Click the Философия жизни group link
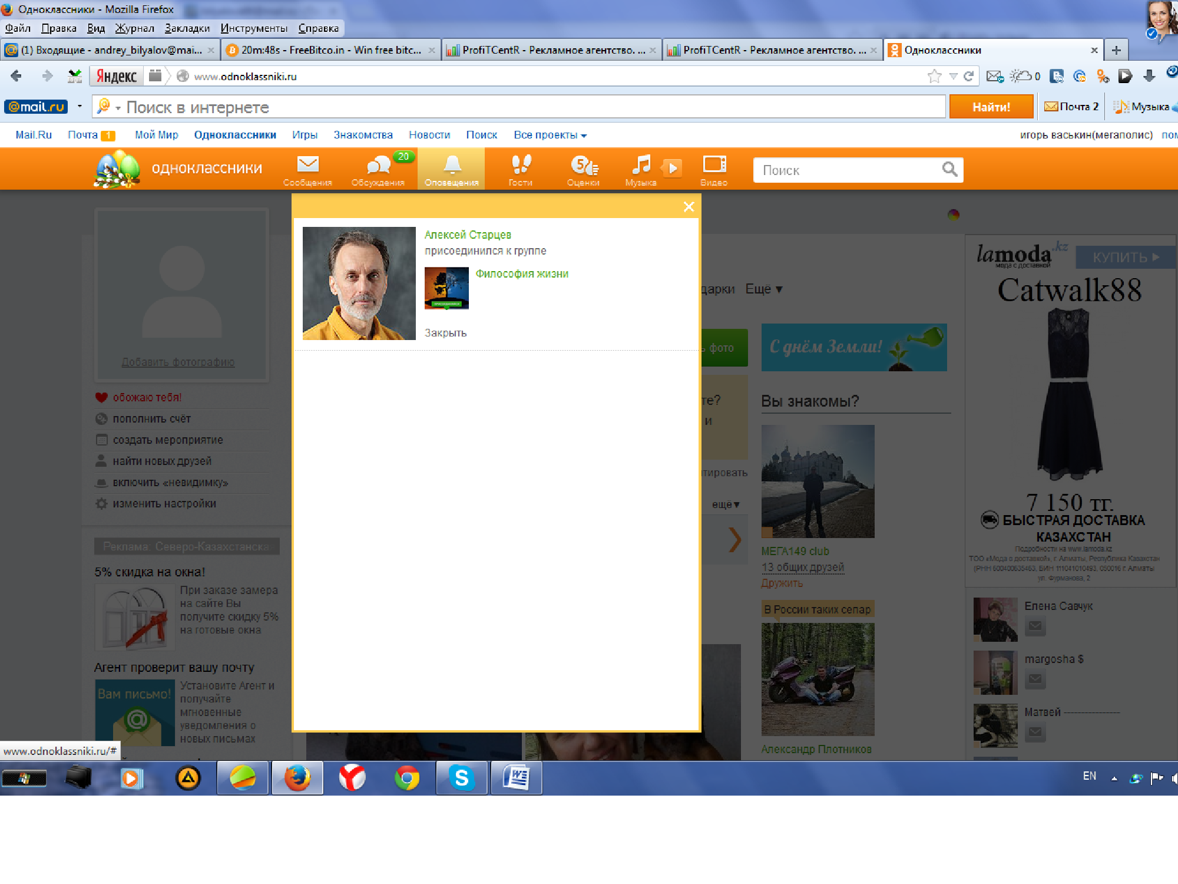This screenshot has width=1178, height=884. click(x=521, y=273)
